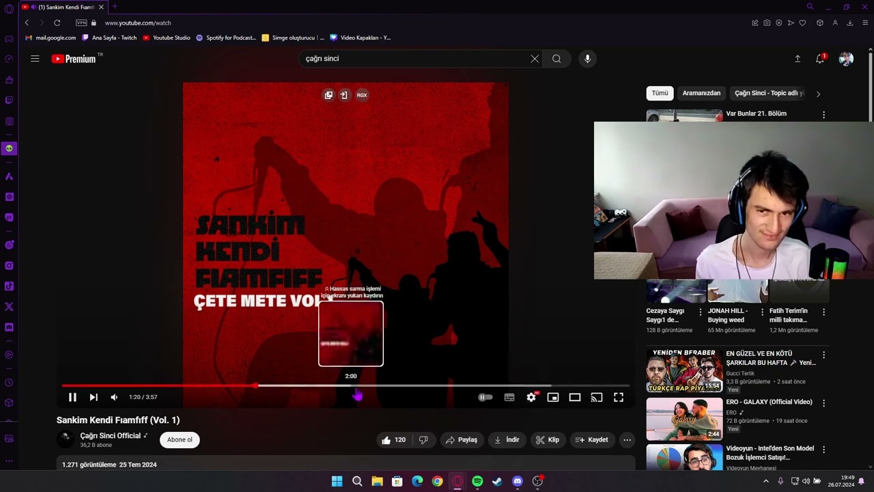Open the player settings gear
The width and height of the screenshot is (874, 492).
coord(531,397)
